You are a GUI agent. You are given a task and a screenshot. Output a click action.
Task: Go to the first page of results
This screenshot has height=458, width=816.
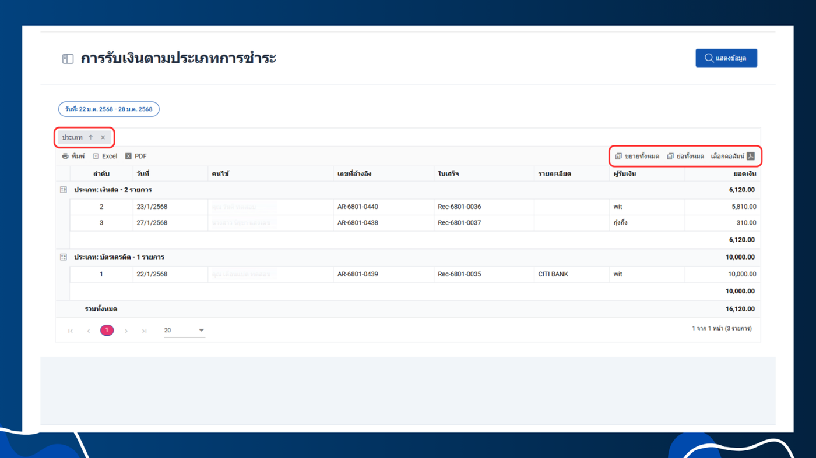(71, 331)
